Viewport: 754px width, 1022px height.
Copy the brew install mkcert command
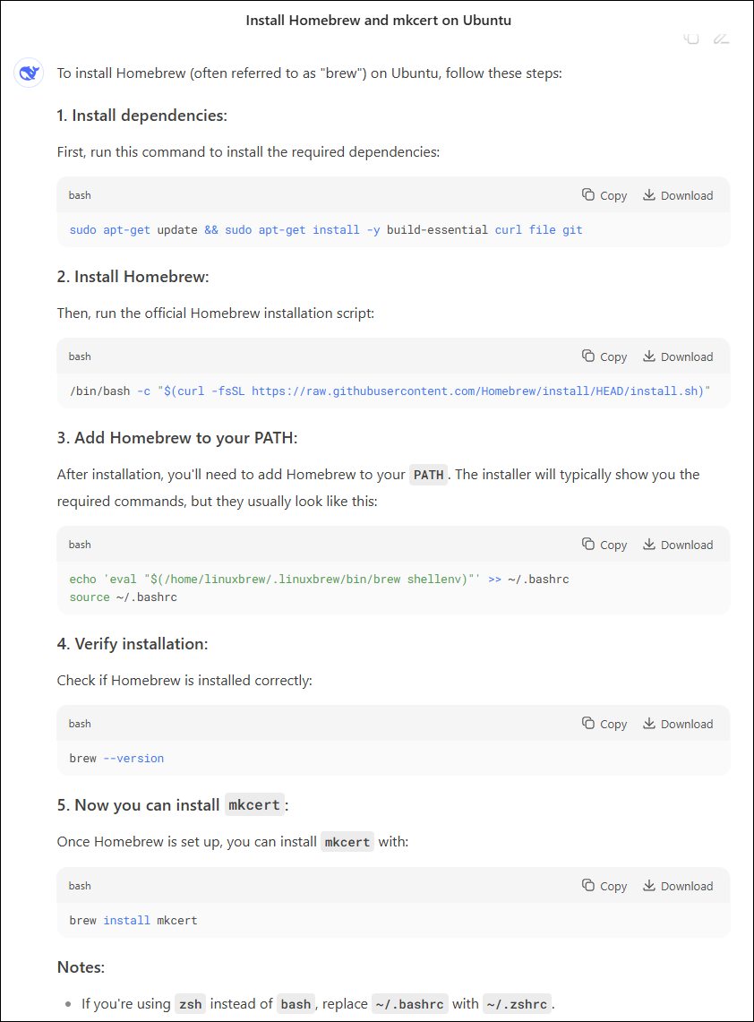click(604, 886)
